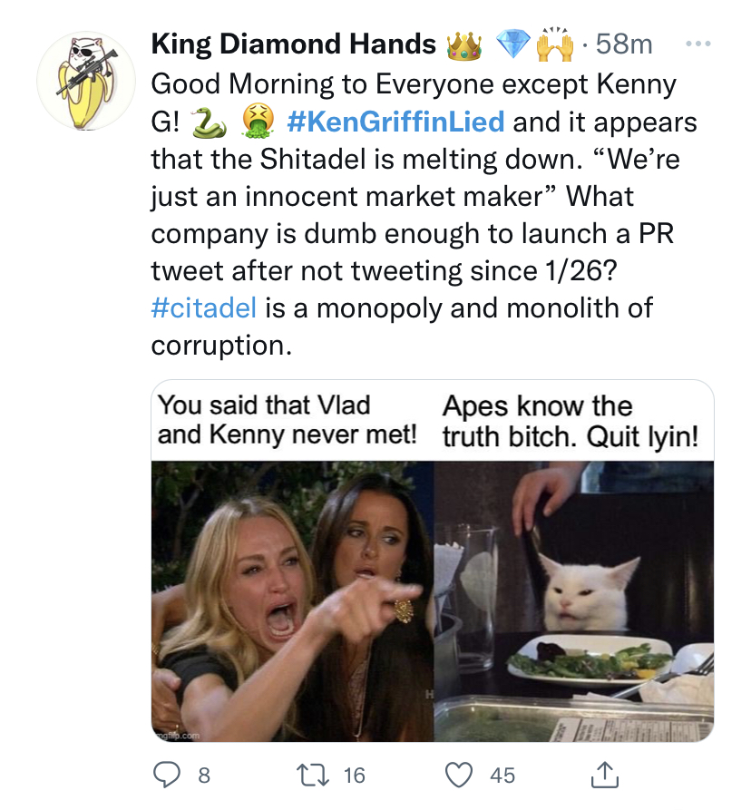Click the green snake emoji in tweet
Viewport: 751px width, 810px height.
coord(210,122)
